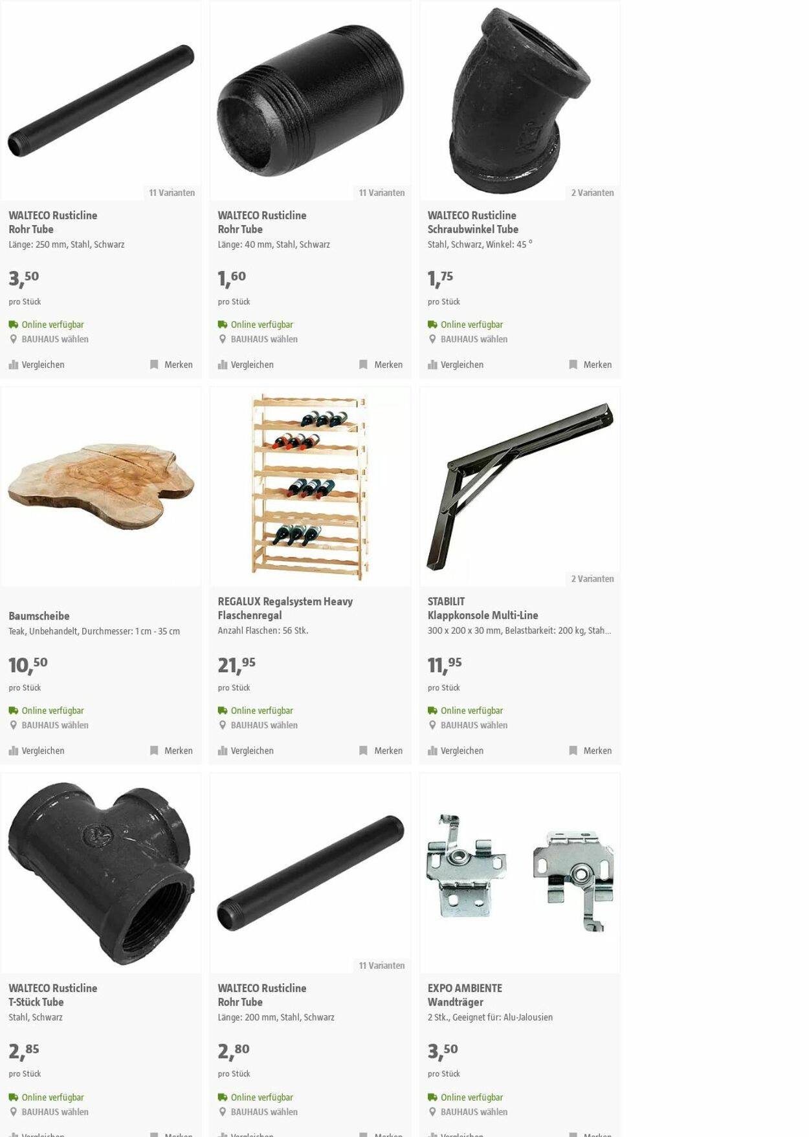This screenshot has height=1137, width=809.
Task: Show 2 Varianten of Schraubwinkel Tube
Action: [x=592, y=193]
